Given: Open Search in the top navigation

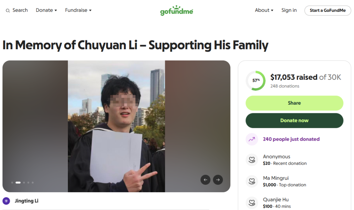Looking at the screenshot, I should pos(17,10).
